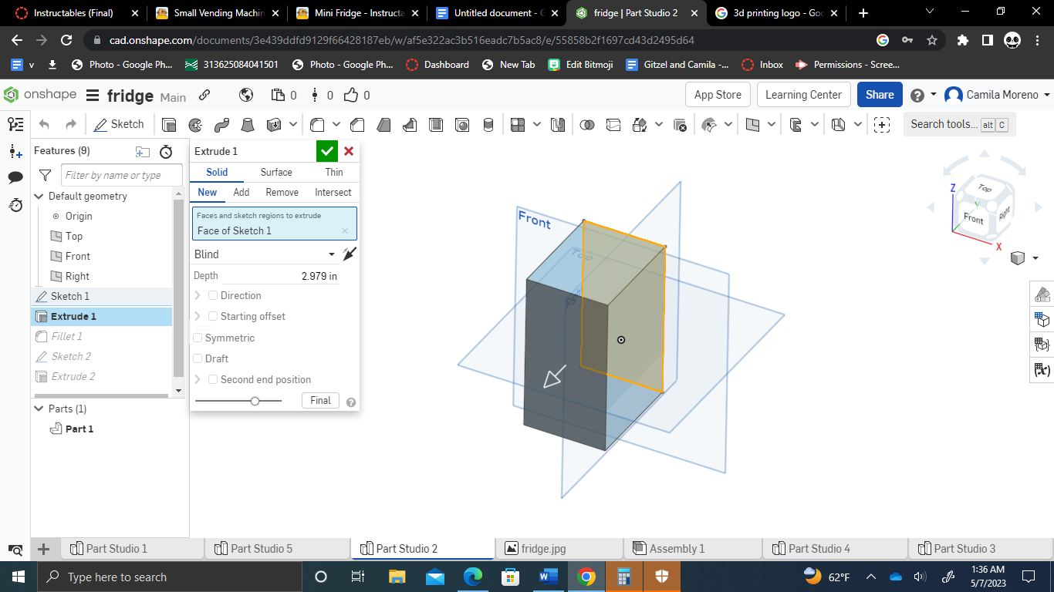The width and height of the screenshot is (1054, 592).
Task: Open the Loft tool
Action: (x=247, y=123)
